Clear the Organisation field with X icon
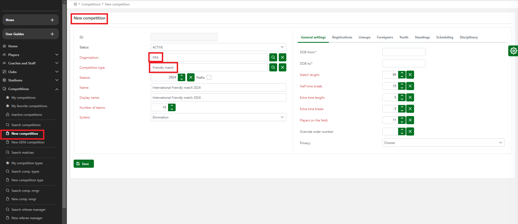This screenshot has height=224, width=518. point(282,57)
